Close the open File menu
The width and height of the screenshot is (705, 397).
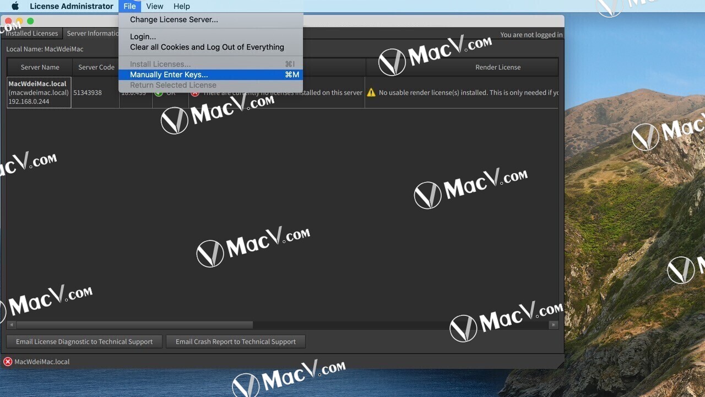(x=129, y=6)
